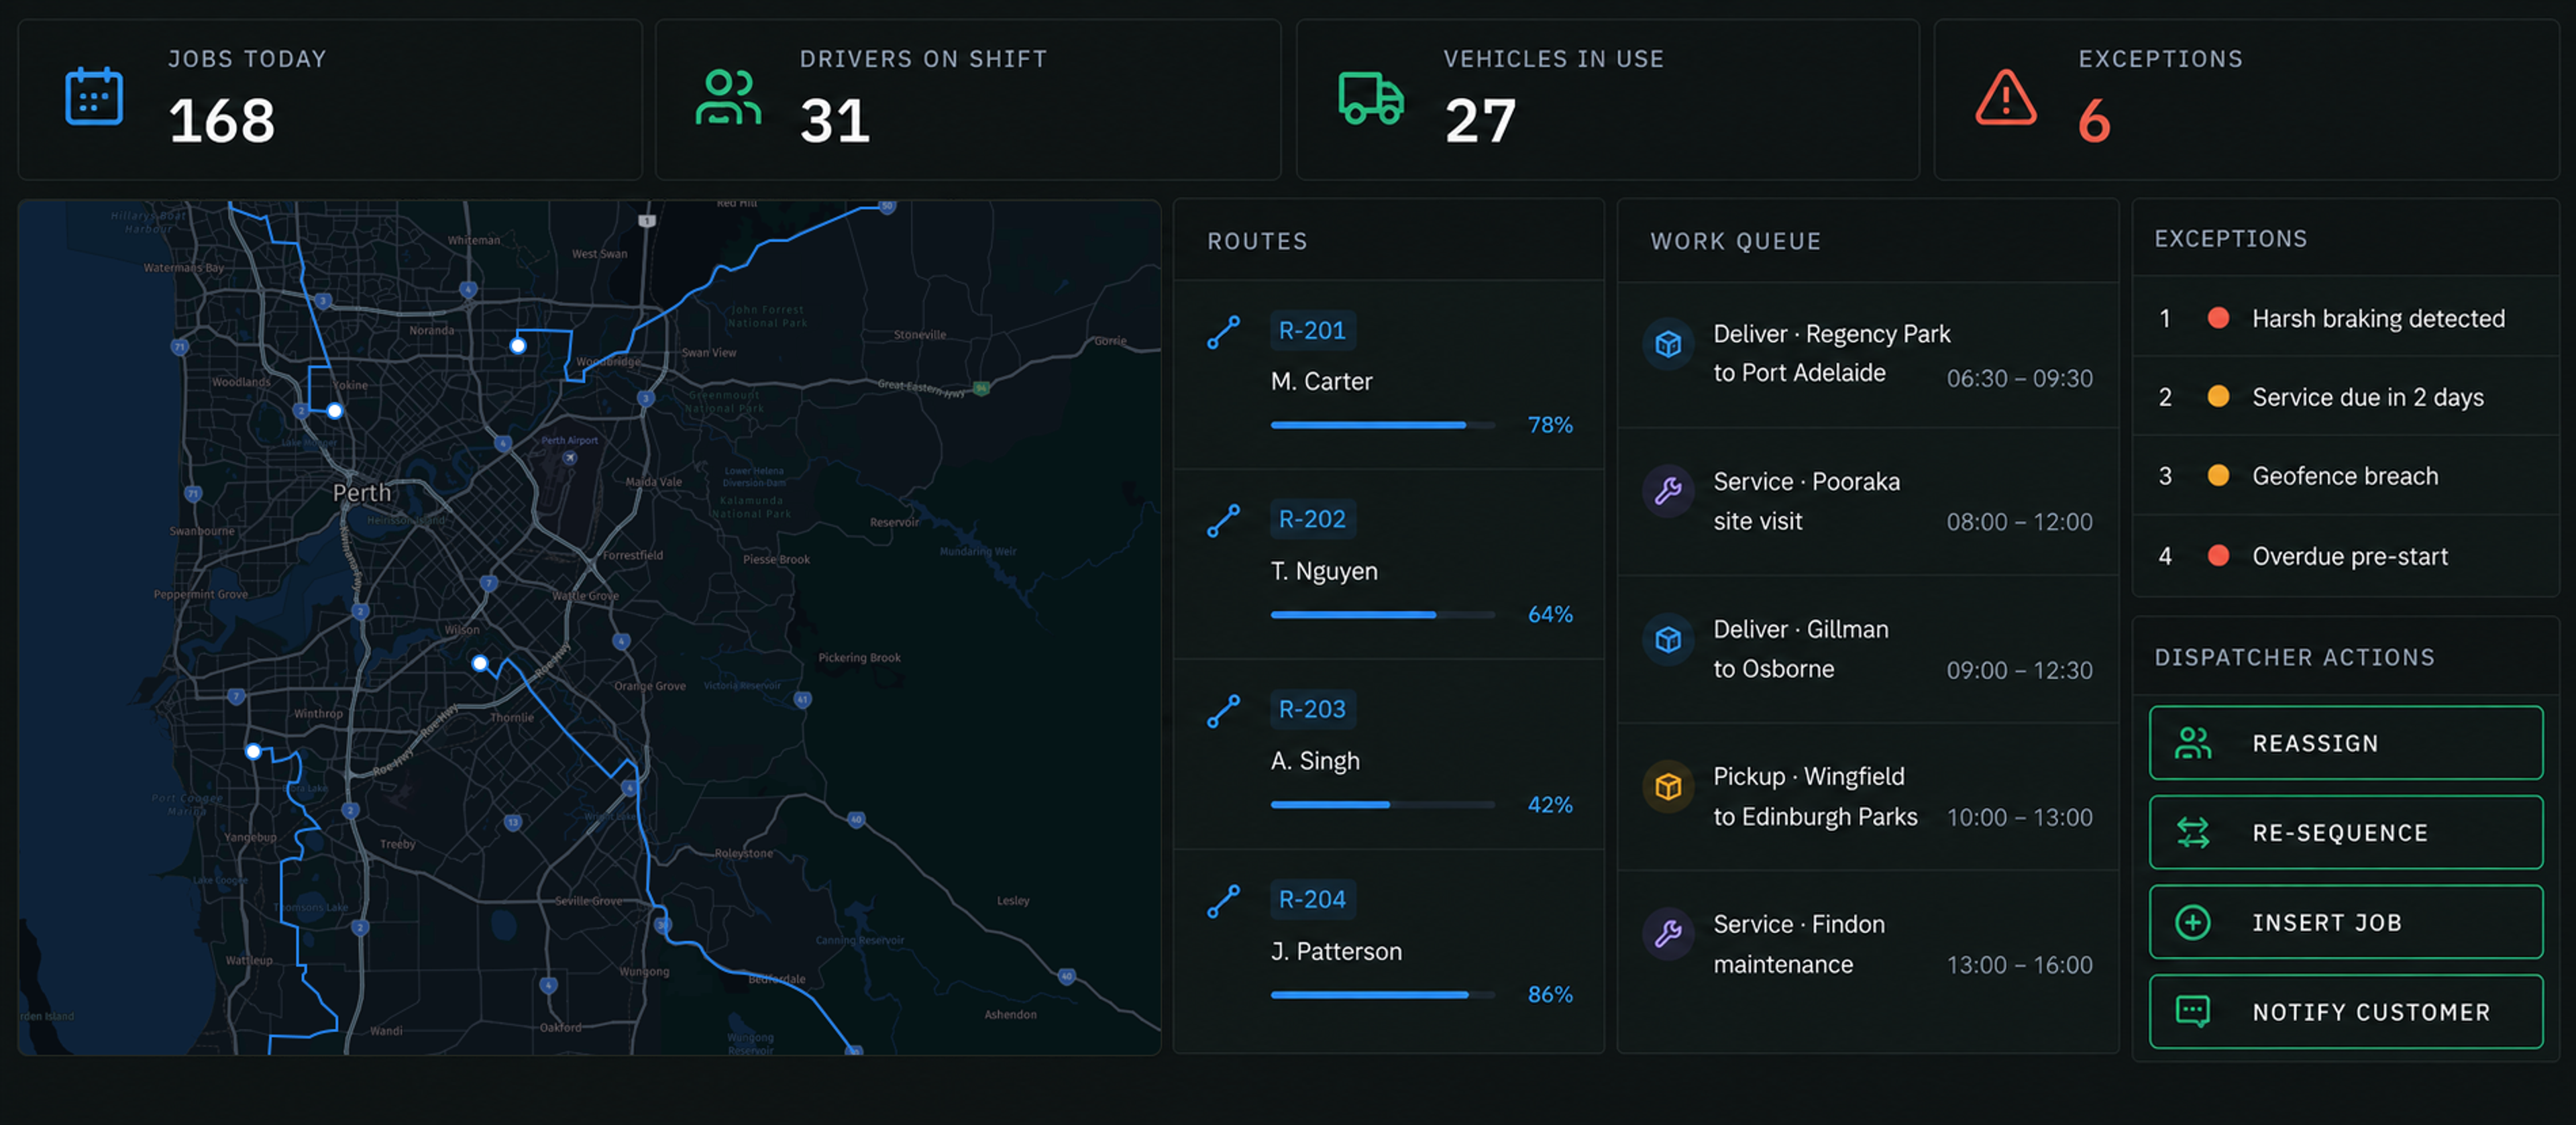Click the Re-sequence button
Image resolution: width=2576 pixels, height=1125 pixels.
click(2346, 832)
